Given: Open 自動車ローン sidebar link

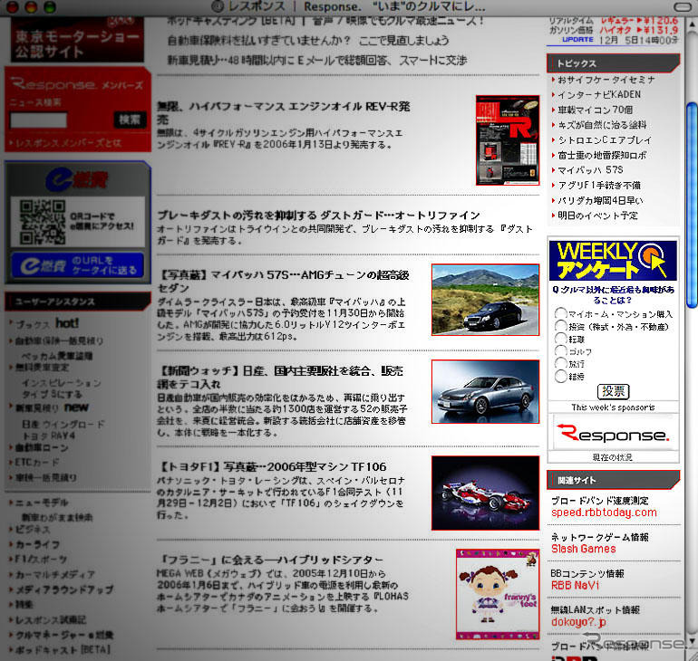Looking at the screenshot, I should click(x=42, y=447).
